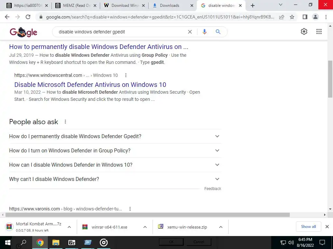Click the vertical scrollbar thumb
Image resolution: width=333 pixels, height=249 pixels.
click(x=330, y=79)
